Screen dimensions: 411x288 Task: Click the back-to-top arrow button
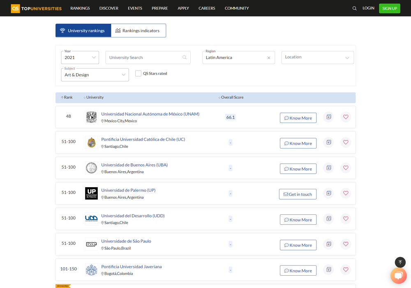click(400, 262)
